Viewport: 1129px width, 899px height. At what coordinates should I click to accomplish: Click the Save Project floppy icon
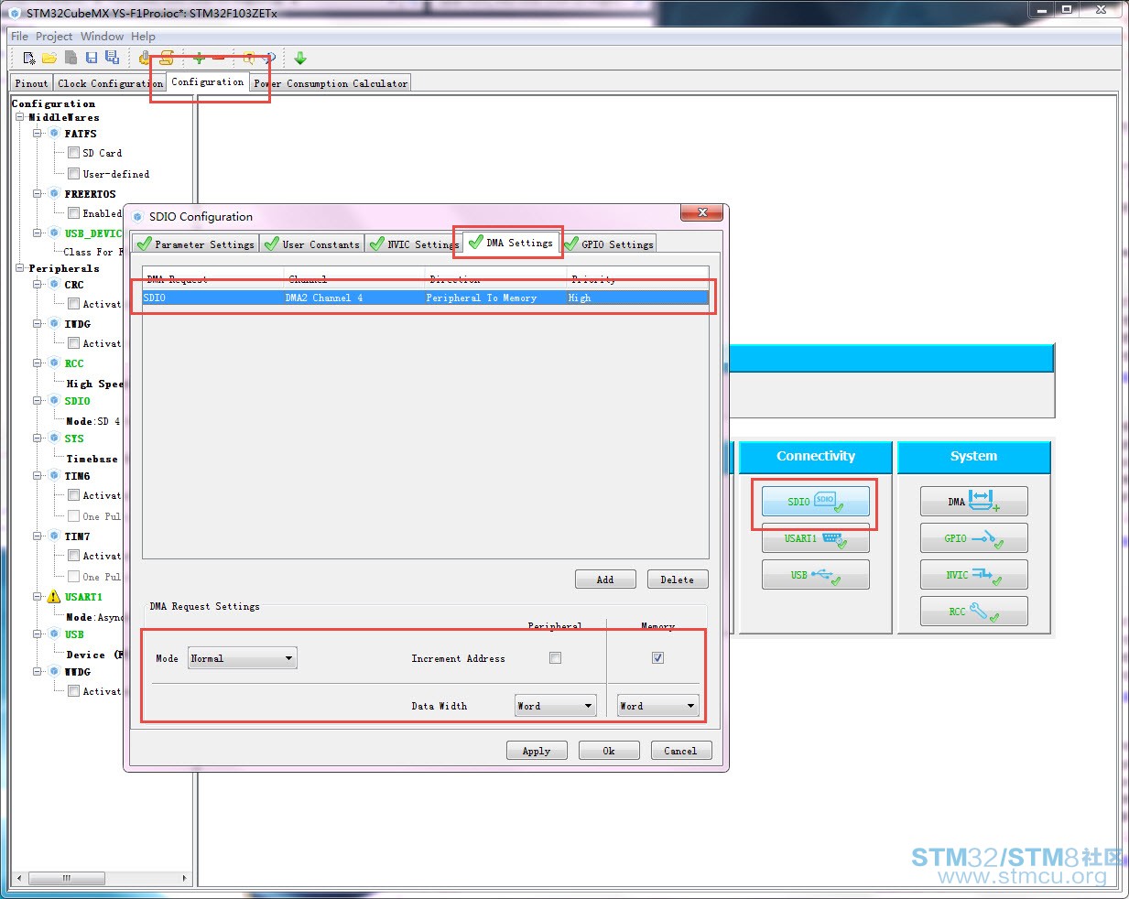[92, 59]
